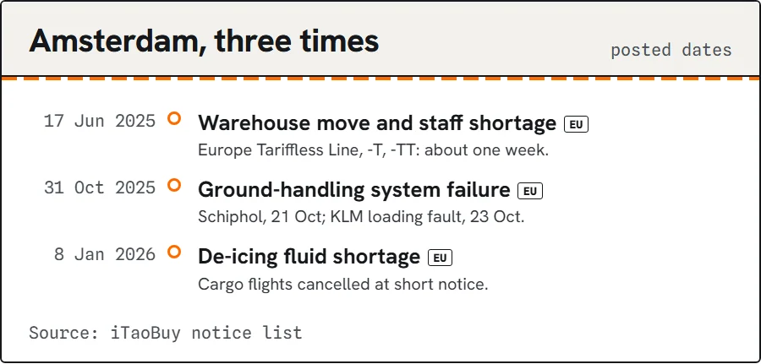Screen dimensions: 761x364
Task: Open the Warehouse move and staff shortage notice
Action: pyautogui.click(x=377, y=123)
